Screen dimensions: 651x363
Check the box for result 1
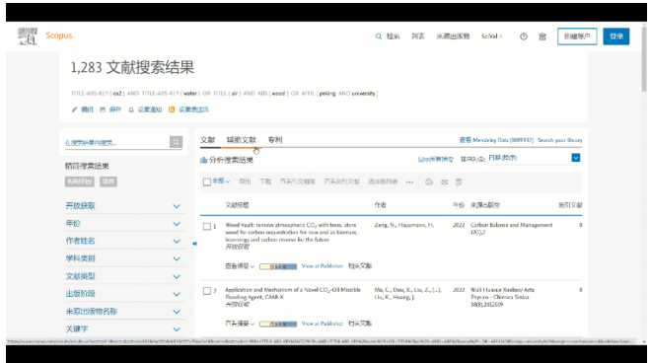207,226
